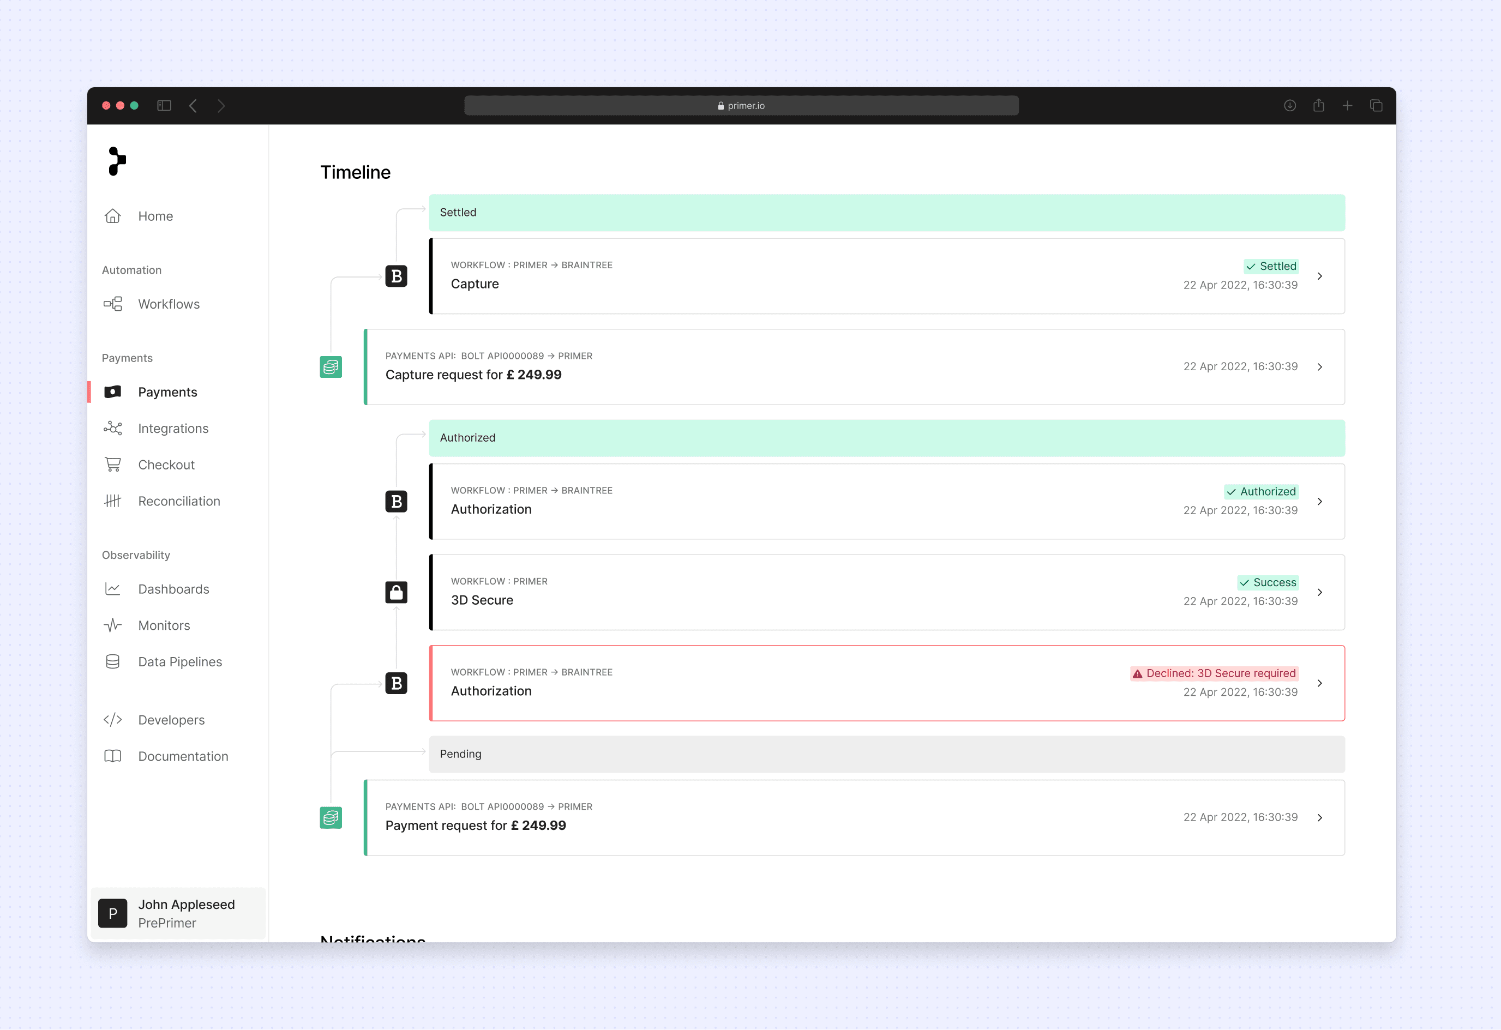
Task: Expand the Capture request row chevron
Action: tap(1319, 367)
